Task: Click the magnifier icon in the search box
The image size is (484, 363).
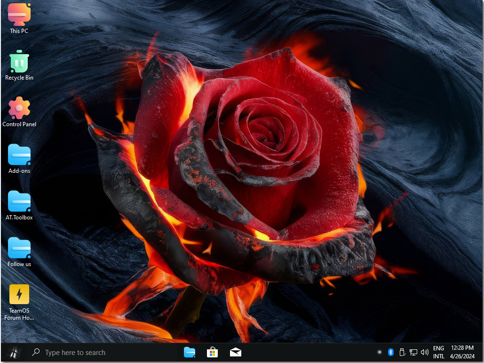Action: [36, 352]
